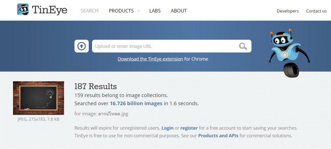This screenshot has width=331, height=149.
Task: Open the 16.726 billion images link
Action: tap(136, 103)
